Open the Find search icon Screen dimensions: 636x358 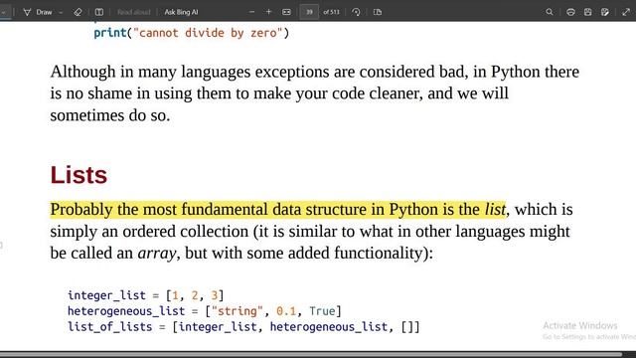point(550,12)
